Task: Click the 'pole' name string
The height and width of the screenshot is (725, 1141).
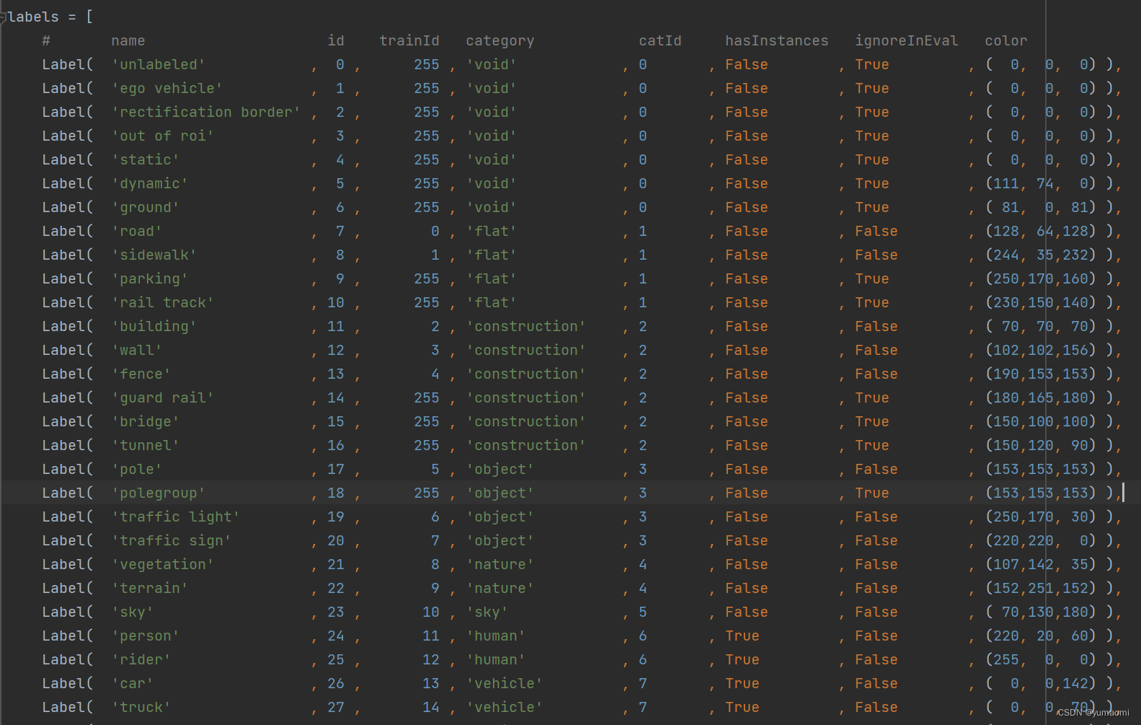Action: (137, 470)
